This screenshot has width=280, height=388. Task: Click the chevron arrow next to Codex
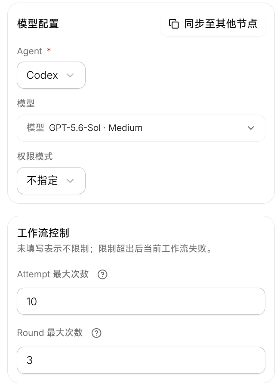[70, 75]
